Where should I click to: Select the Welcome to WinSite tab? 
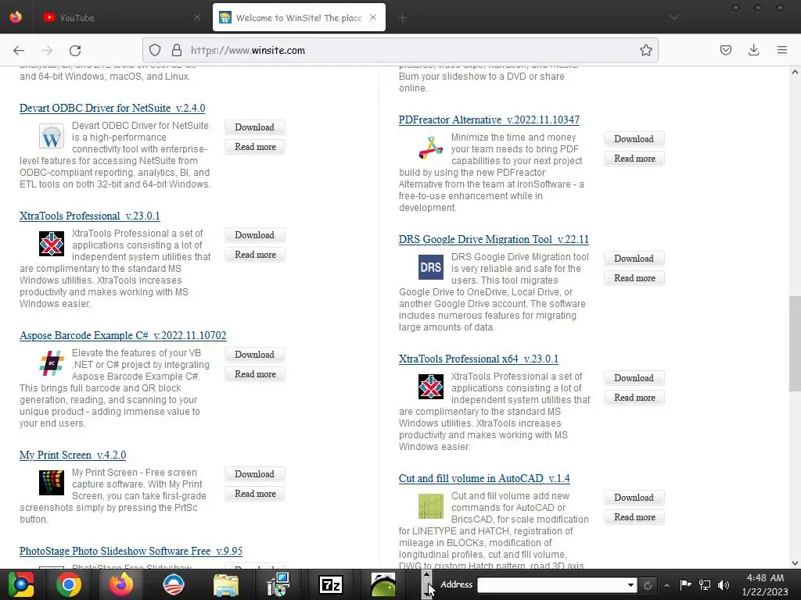tap(299, 17)
